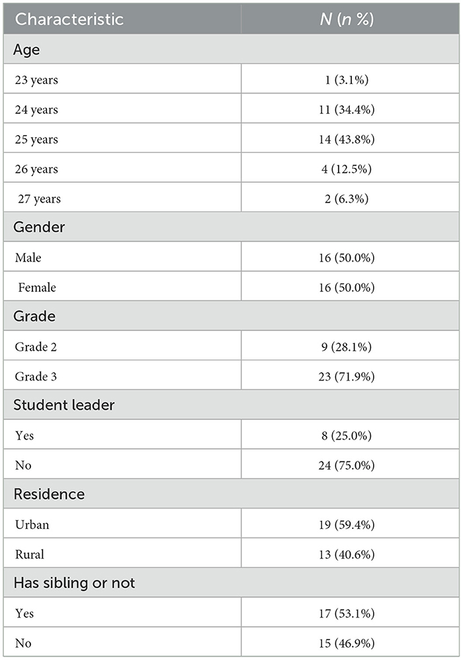This screenshot has height=660, width=463.
Task: Click the Gender section heading
Action: [x=39, y=227]
